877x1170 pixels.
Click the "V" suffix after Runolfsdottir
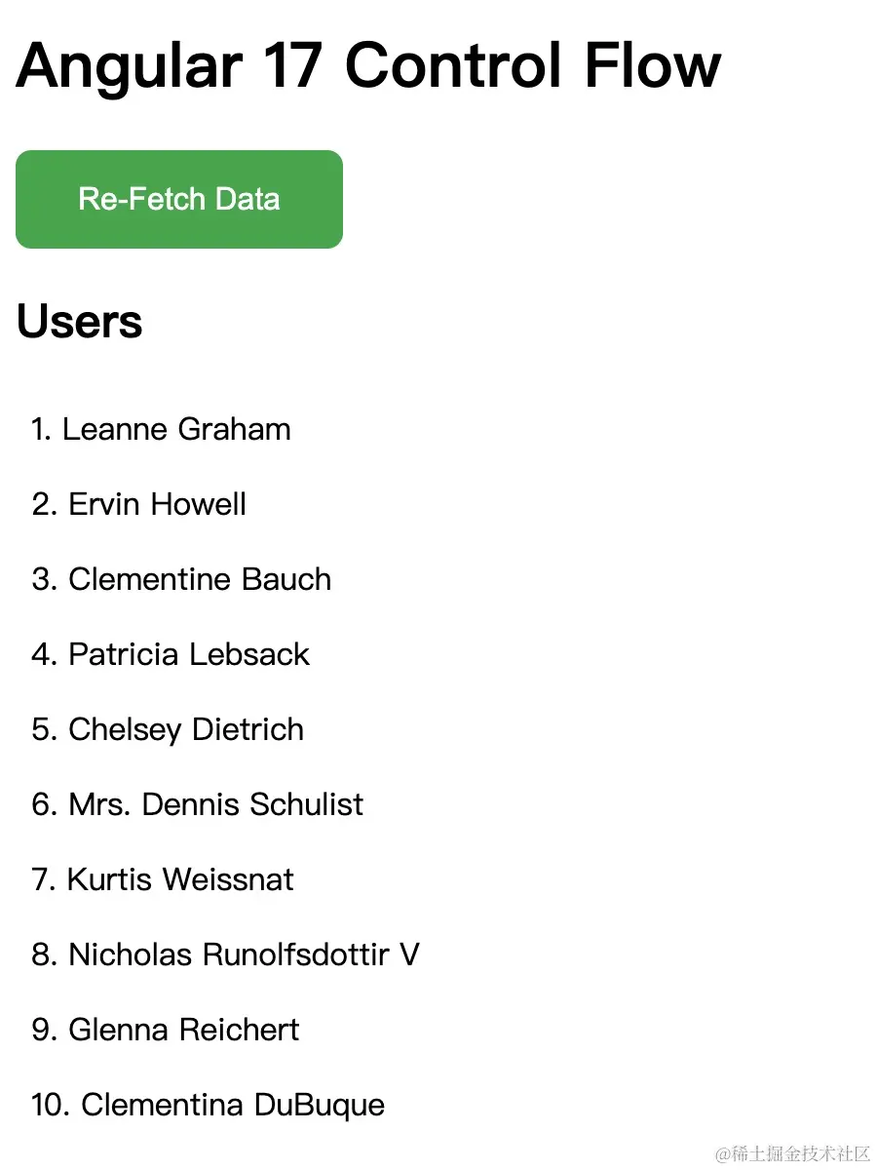[x=409, y=955]
